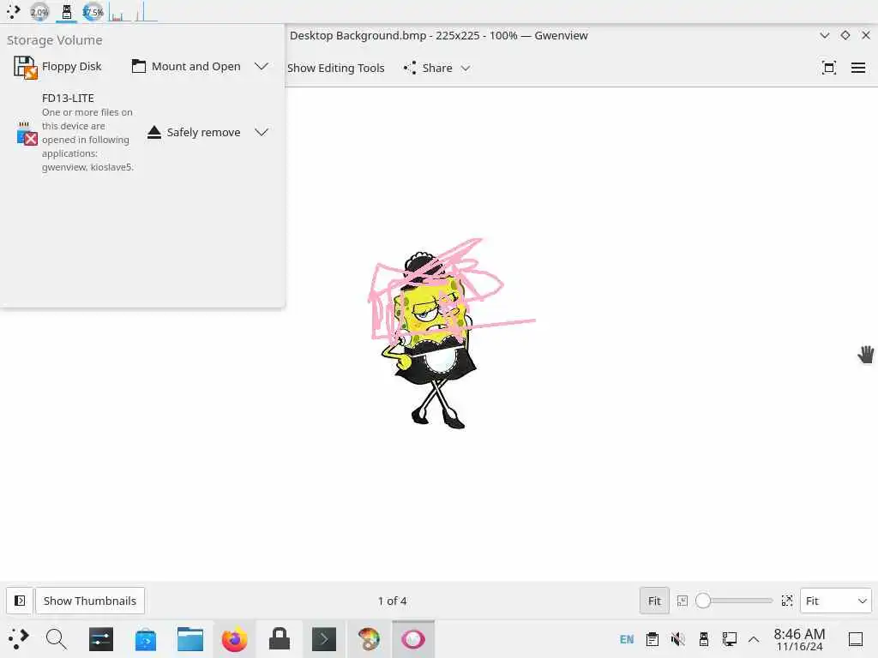Click the second history graph in the top panel

146,12
